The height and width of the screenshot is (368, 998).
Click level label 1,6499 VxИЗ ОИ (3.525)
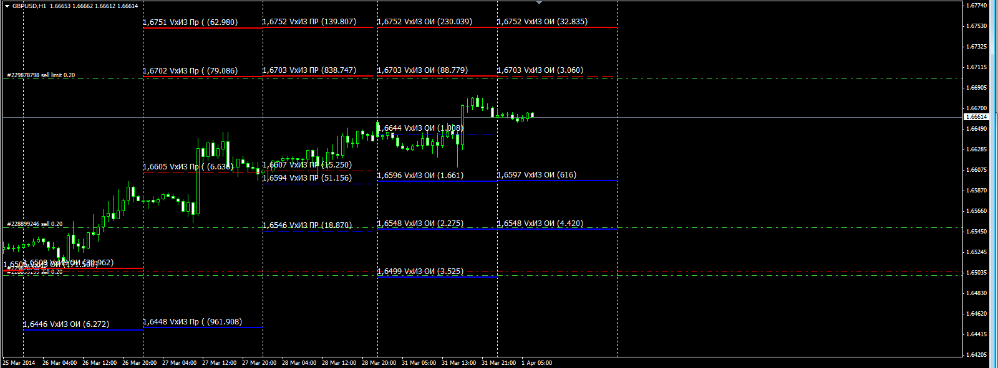click(x=420, y=271)
